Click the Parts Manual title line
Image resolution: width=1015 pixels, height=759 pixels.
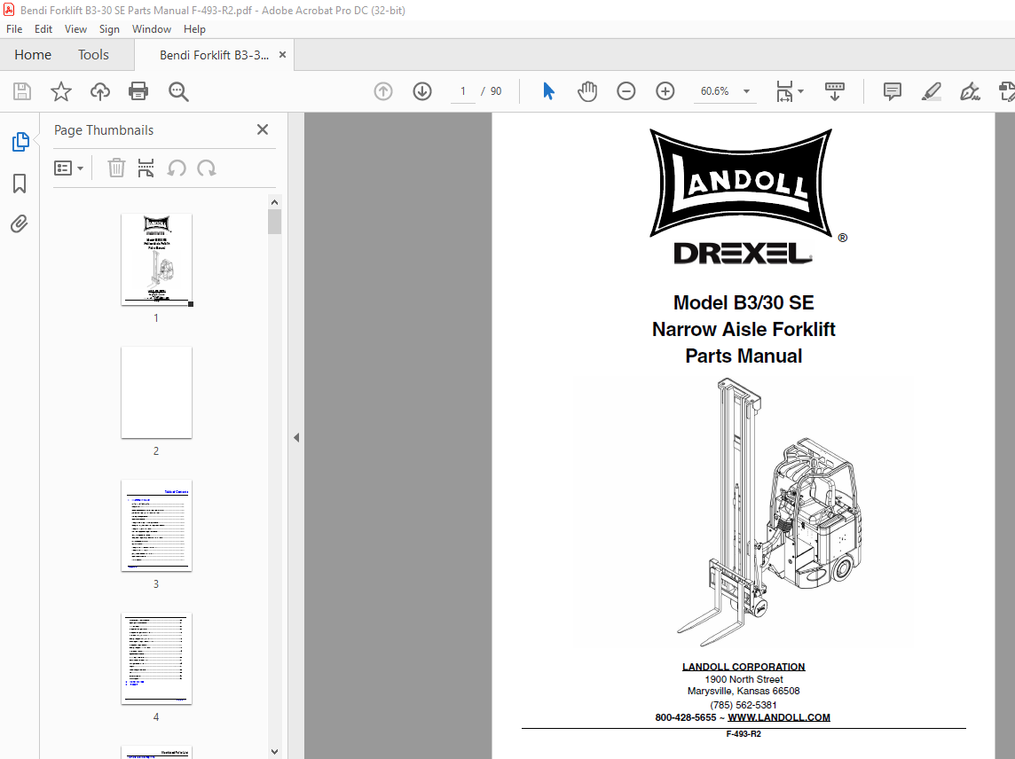click(x=744, y=356)
